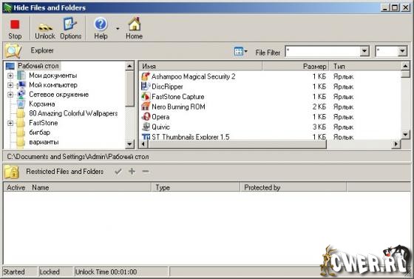The image size is (414, 279).
Task: Select ST Thumbnails Explorer 1.5 entry
Action: point(191,137)
